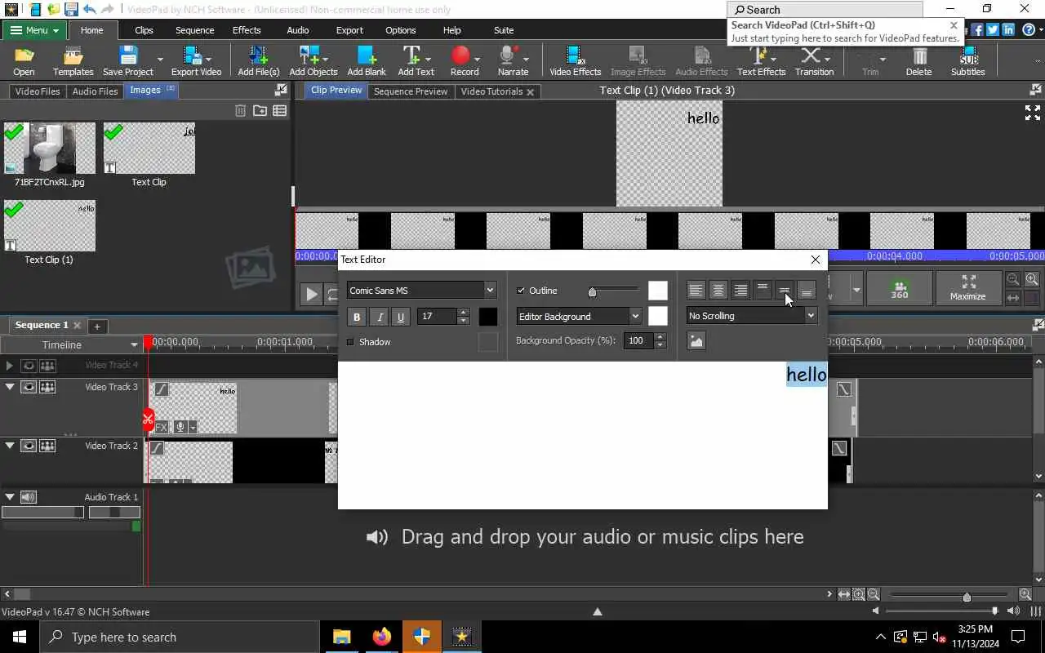Click the black text color swatch
1045x653 pixels.
pyautogui.click(x=487, y=317)
